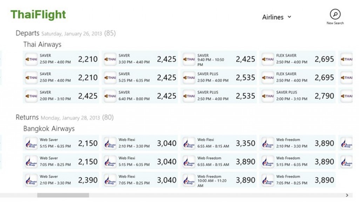Click the ThaiFlight logo
359x202 pixels.
38,14
